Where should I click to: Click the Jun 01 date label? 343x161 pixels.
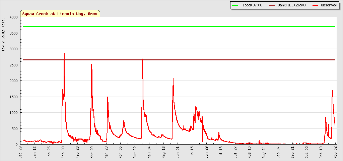pos(178,153)
